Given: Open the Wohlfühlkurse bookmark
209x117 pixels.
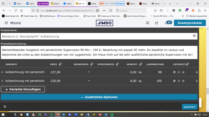Looking at the screenshot, I should pyautogui.click(x=47, y=16).
